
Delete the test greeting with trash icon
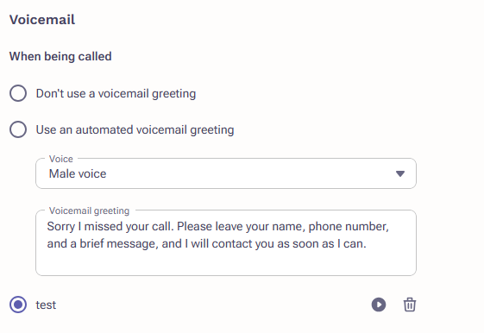point(410,305)
